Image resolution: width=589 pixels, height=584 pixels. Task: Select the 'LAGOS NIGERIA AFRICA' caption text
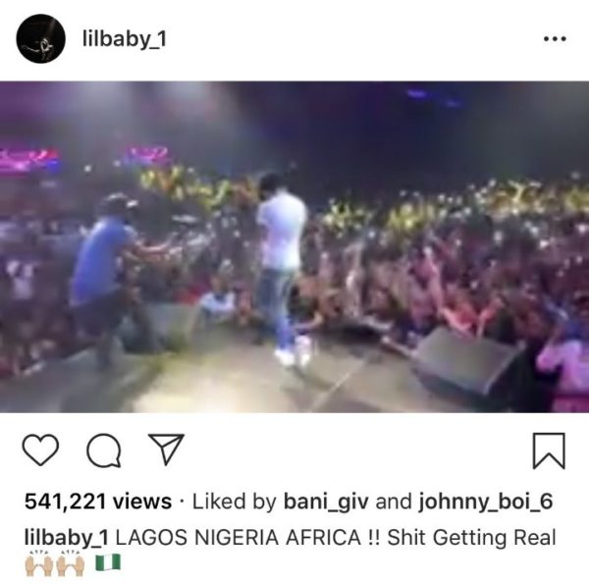click(x=238, y=538)
